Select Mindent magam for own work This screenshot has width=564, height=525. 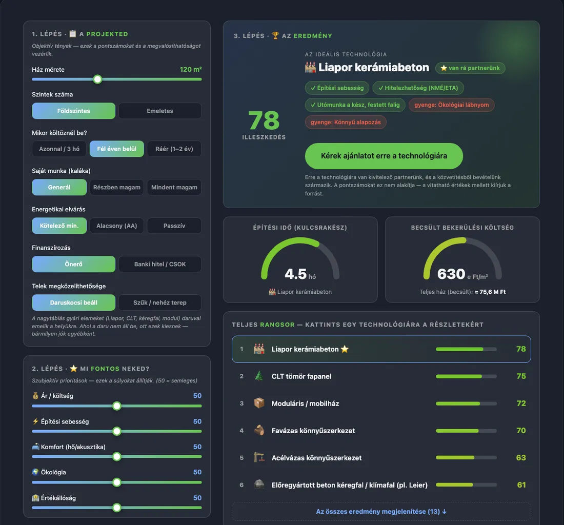(x=174, y=187)
